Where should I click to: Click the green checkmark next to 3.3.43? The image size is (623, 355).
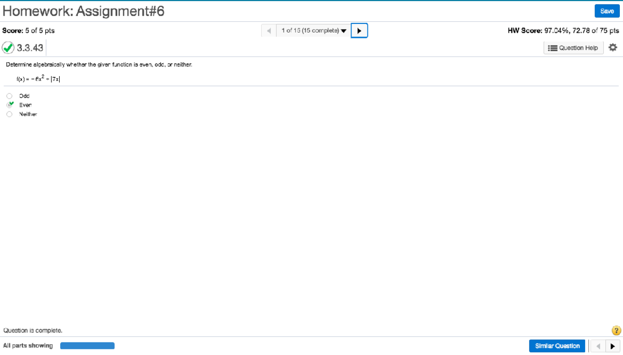8,48
